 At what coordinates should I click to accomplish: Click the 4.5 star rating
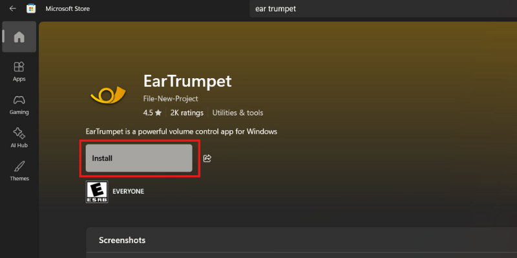click(x=152, y=113)
